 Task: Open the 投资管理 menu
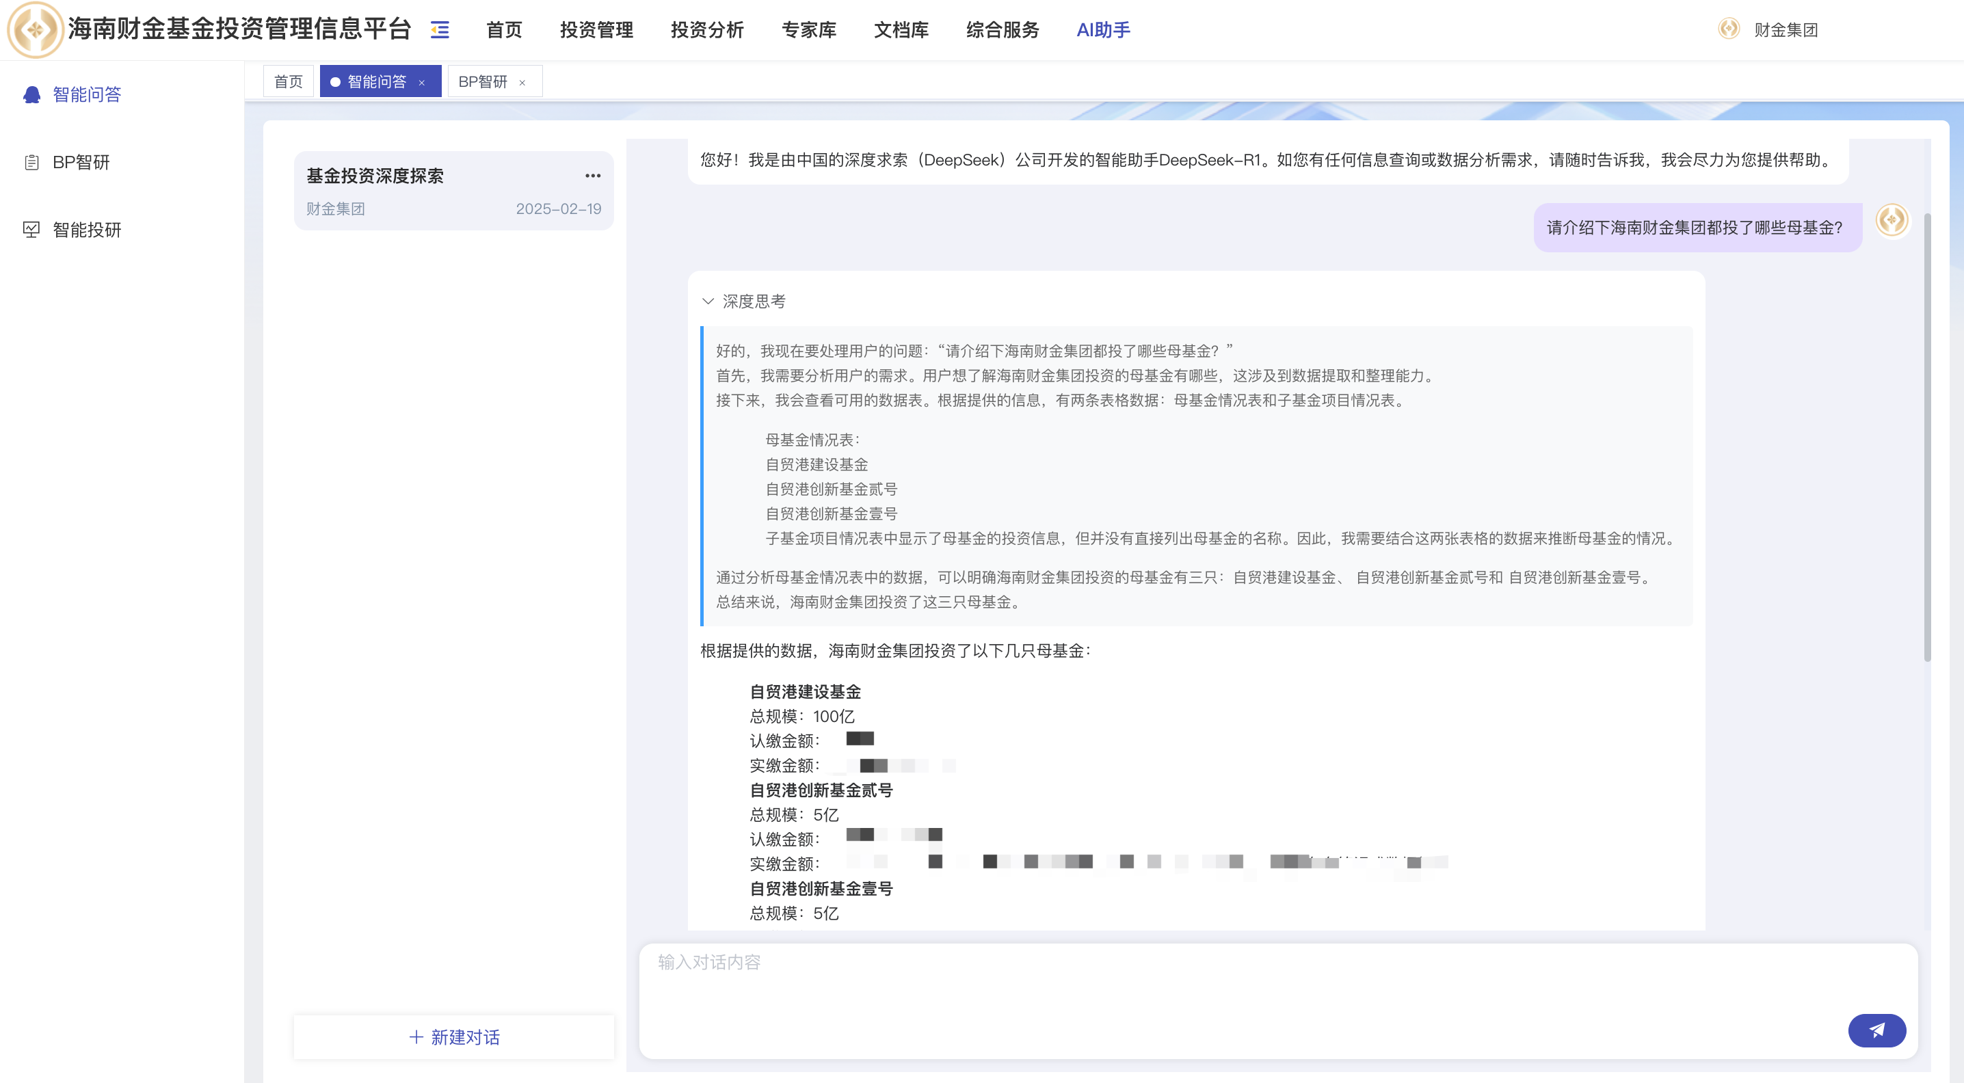(596, 29)
